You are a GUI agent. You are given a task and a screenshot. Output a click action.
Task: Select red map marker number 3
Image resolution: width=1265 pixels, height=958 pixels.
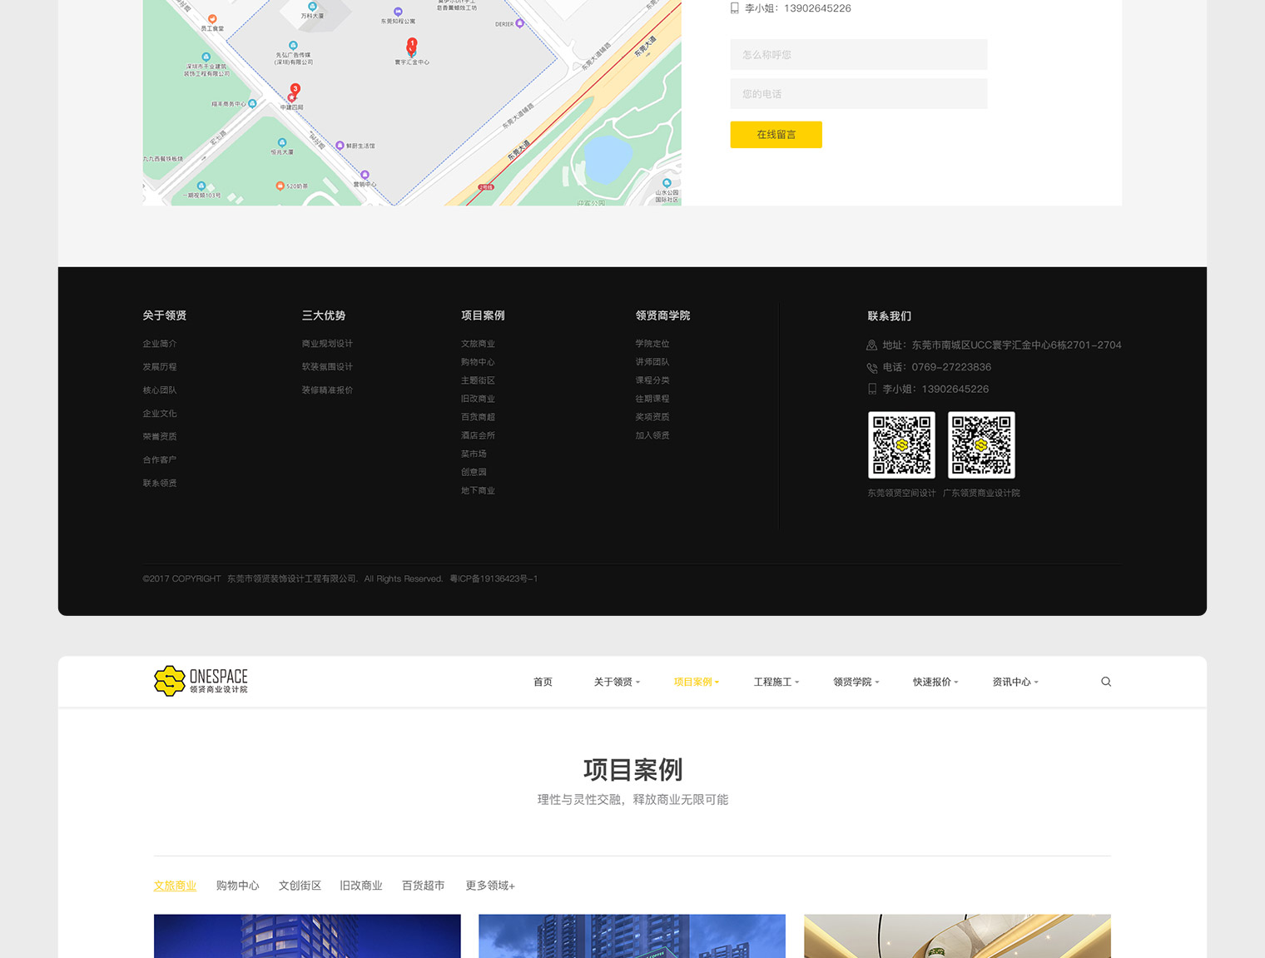coord(295,90)
